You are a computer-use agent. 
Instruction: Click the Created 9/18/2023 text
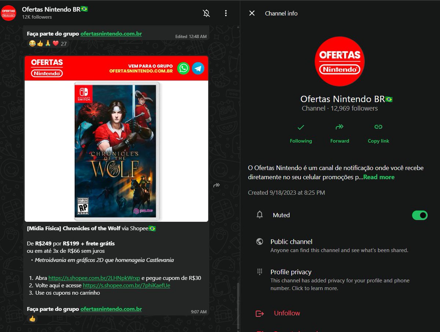point(286,192)
